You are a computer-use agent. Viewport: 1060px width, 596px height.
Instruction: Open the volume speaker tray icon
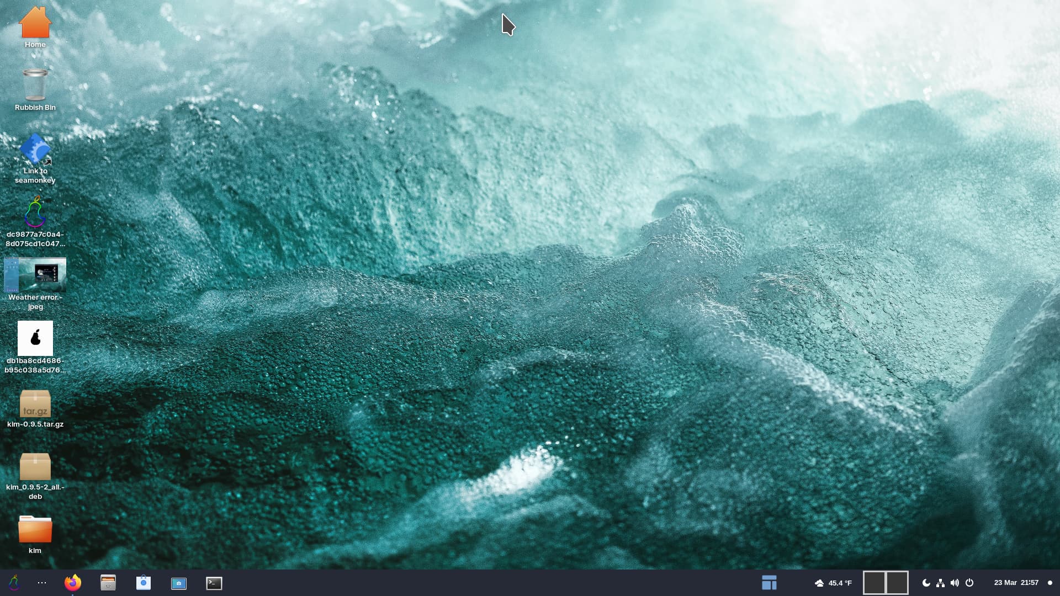coord(955,583)
